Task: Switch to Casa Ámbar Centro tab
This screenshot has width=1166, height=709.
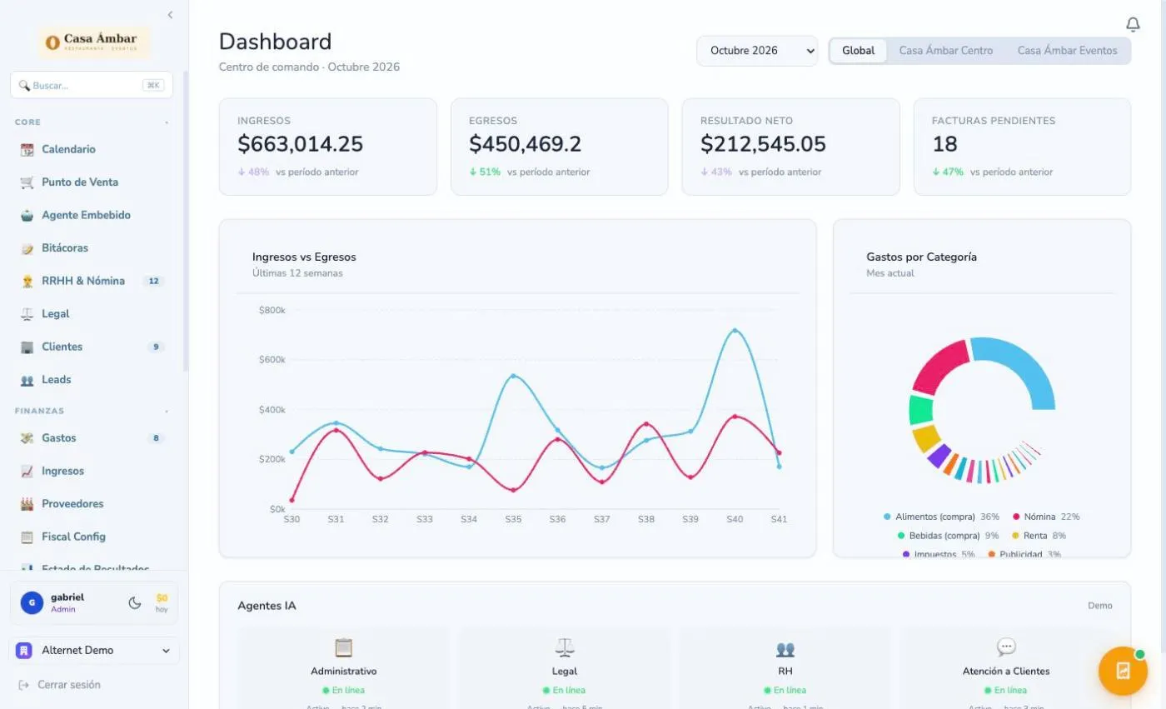Action: (946, 51)
